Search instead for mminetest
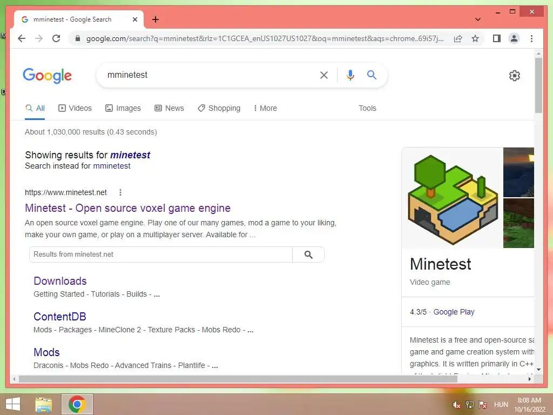Viewport: 553px width, 415px height. click(111, 166)
